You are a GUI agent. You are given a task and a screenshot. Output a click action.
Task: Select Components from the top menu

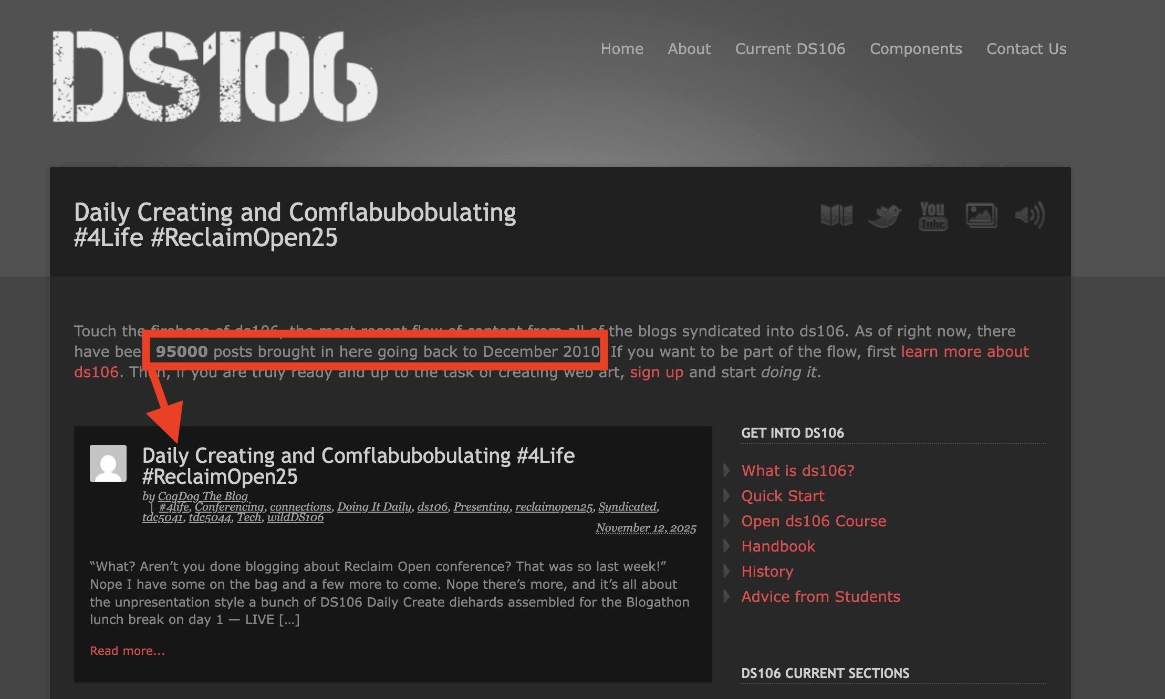(916, 49)
